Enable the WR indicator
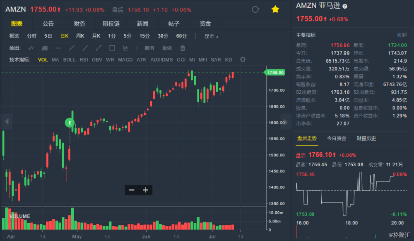This screenshot has height=241, width=414. coord(110,60)
